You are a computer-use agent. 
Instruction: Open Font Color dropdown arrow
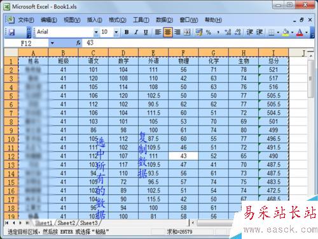[307, 33]
